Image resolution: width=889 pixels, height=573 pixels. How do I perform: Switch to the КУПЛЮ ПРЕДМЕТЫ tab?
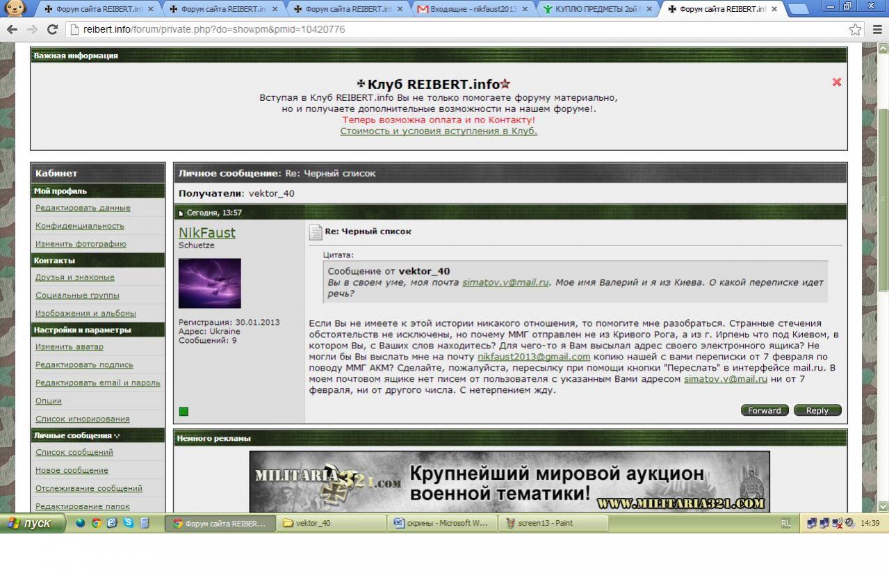pos(596,9)
